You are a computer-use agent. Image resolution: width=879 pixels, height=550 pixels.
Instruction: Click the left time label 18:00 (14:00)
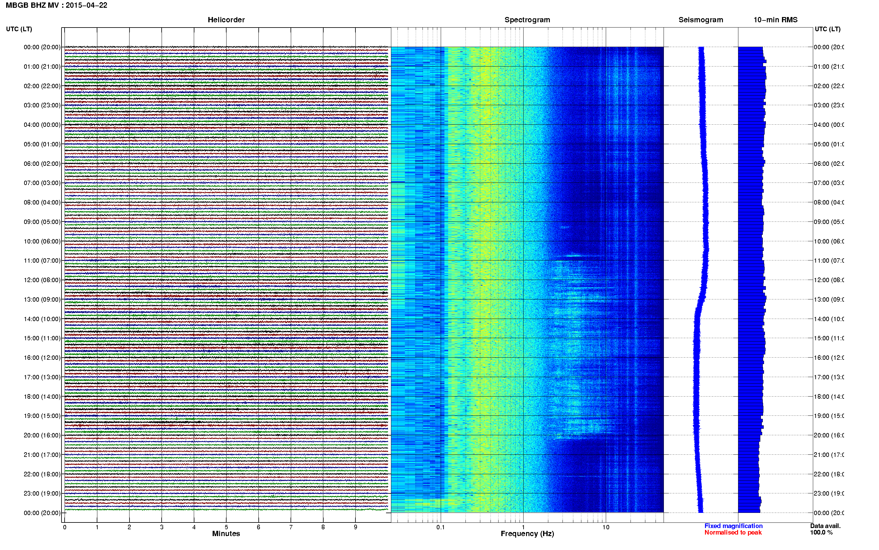42,397
